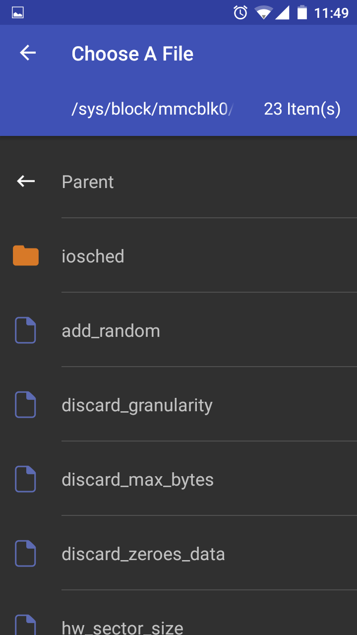Pick the discard_zeroes_data entry

(x=178, y=554)
